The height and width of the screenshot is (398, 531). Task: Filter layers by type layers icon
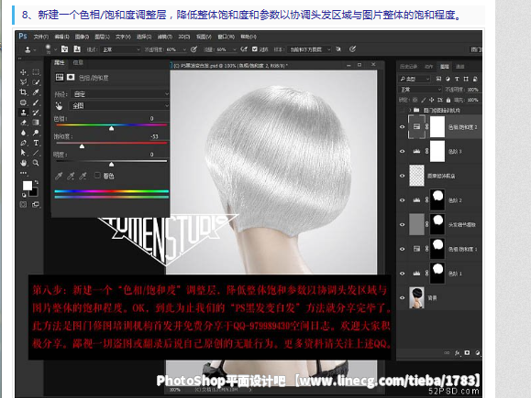[457, 79]
